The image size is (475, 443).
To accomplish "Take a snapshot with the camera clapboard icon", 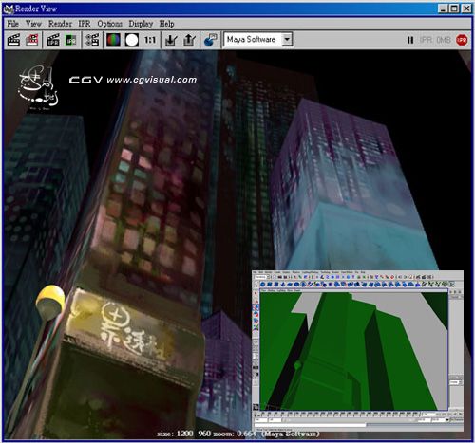I will point(53,40).
